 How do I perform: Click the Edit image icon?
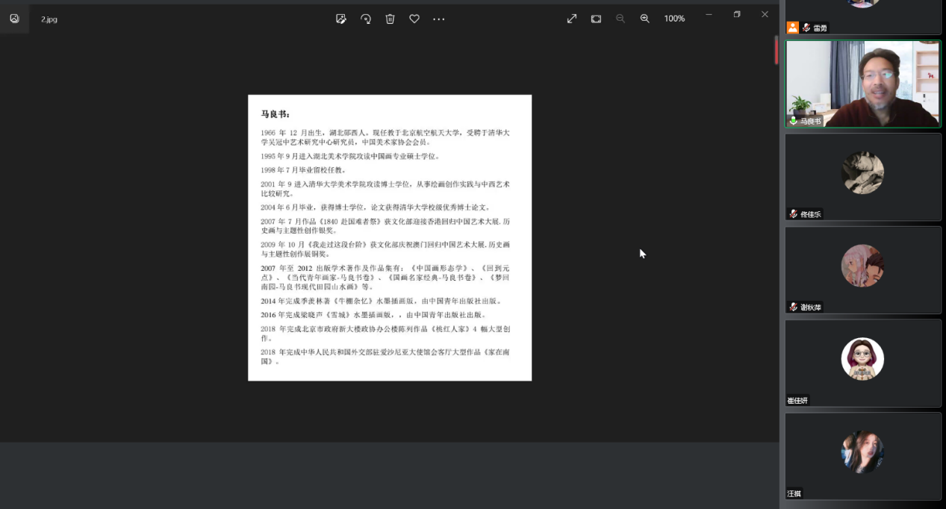341,19
